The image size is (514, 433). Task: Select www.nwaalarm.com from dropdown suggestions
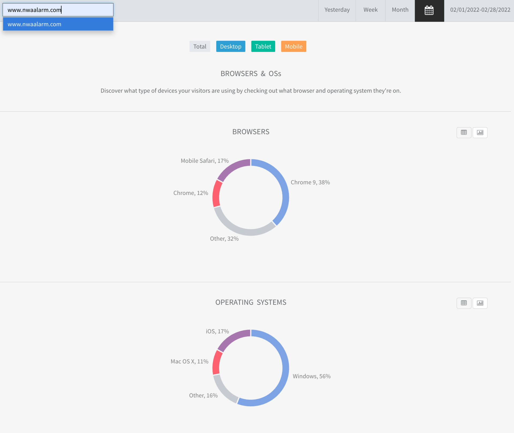(58, 24)
